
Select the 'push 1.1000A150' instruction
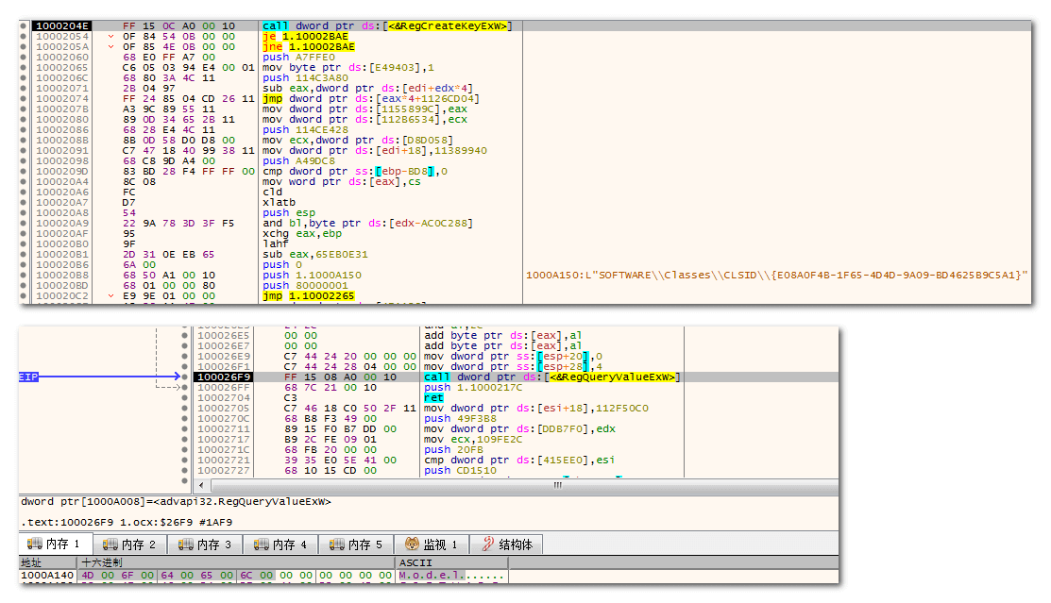point(312,275)
